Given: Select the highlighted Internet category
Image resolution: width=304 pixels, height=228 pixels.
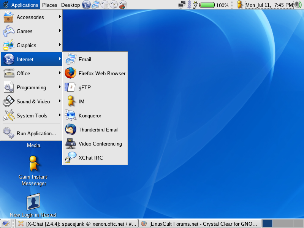Looking at the screenshot, I should click(32, 59).
